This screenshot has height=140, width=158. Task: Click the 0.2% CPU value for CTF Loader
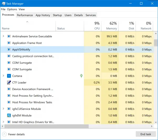tap(97, 82)
